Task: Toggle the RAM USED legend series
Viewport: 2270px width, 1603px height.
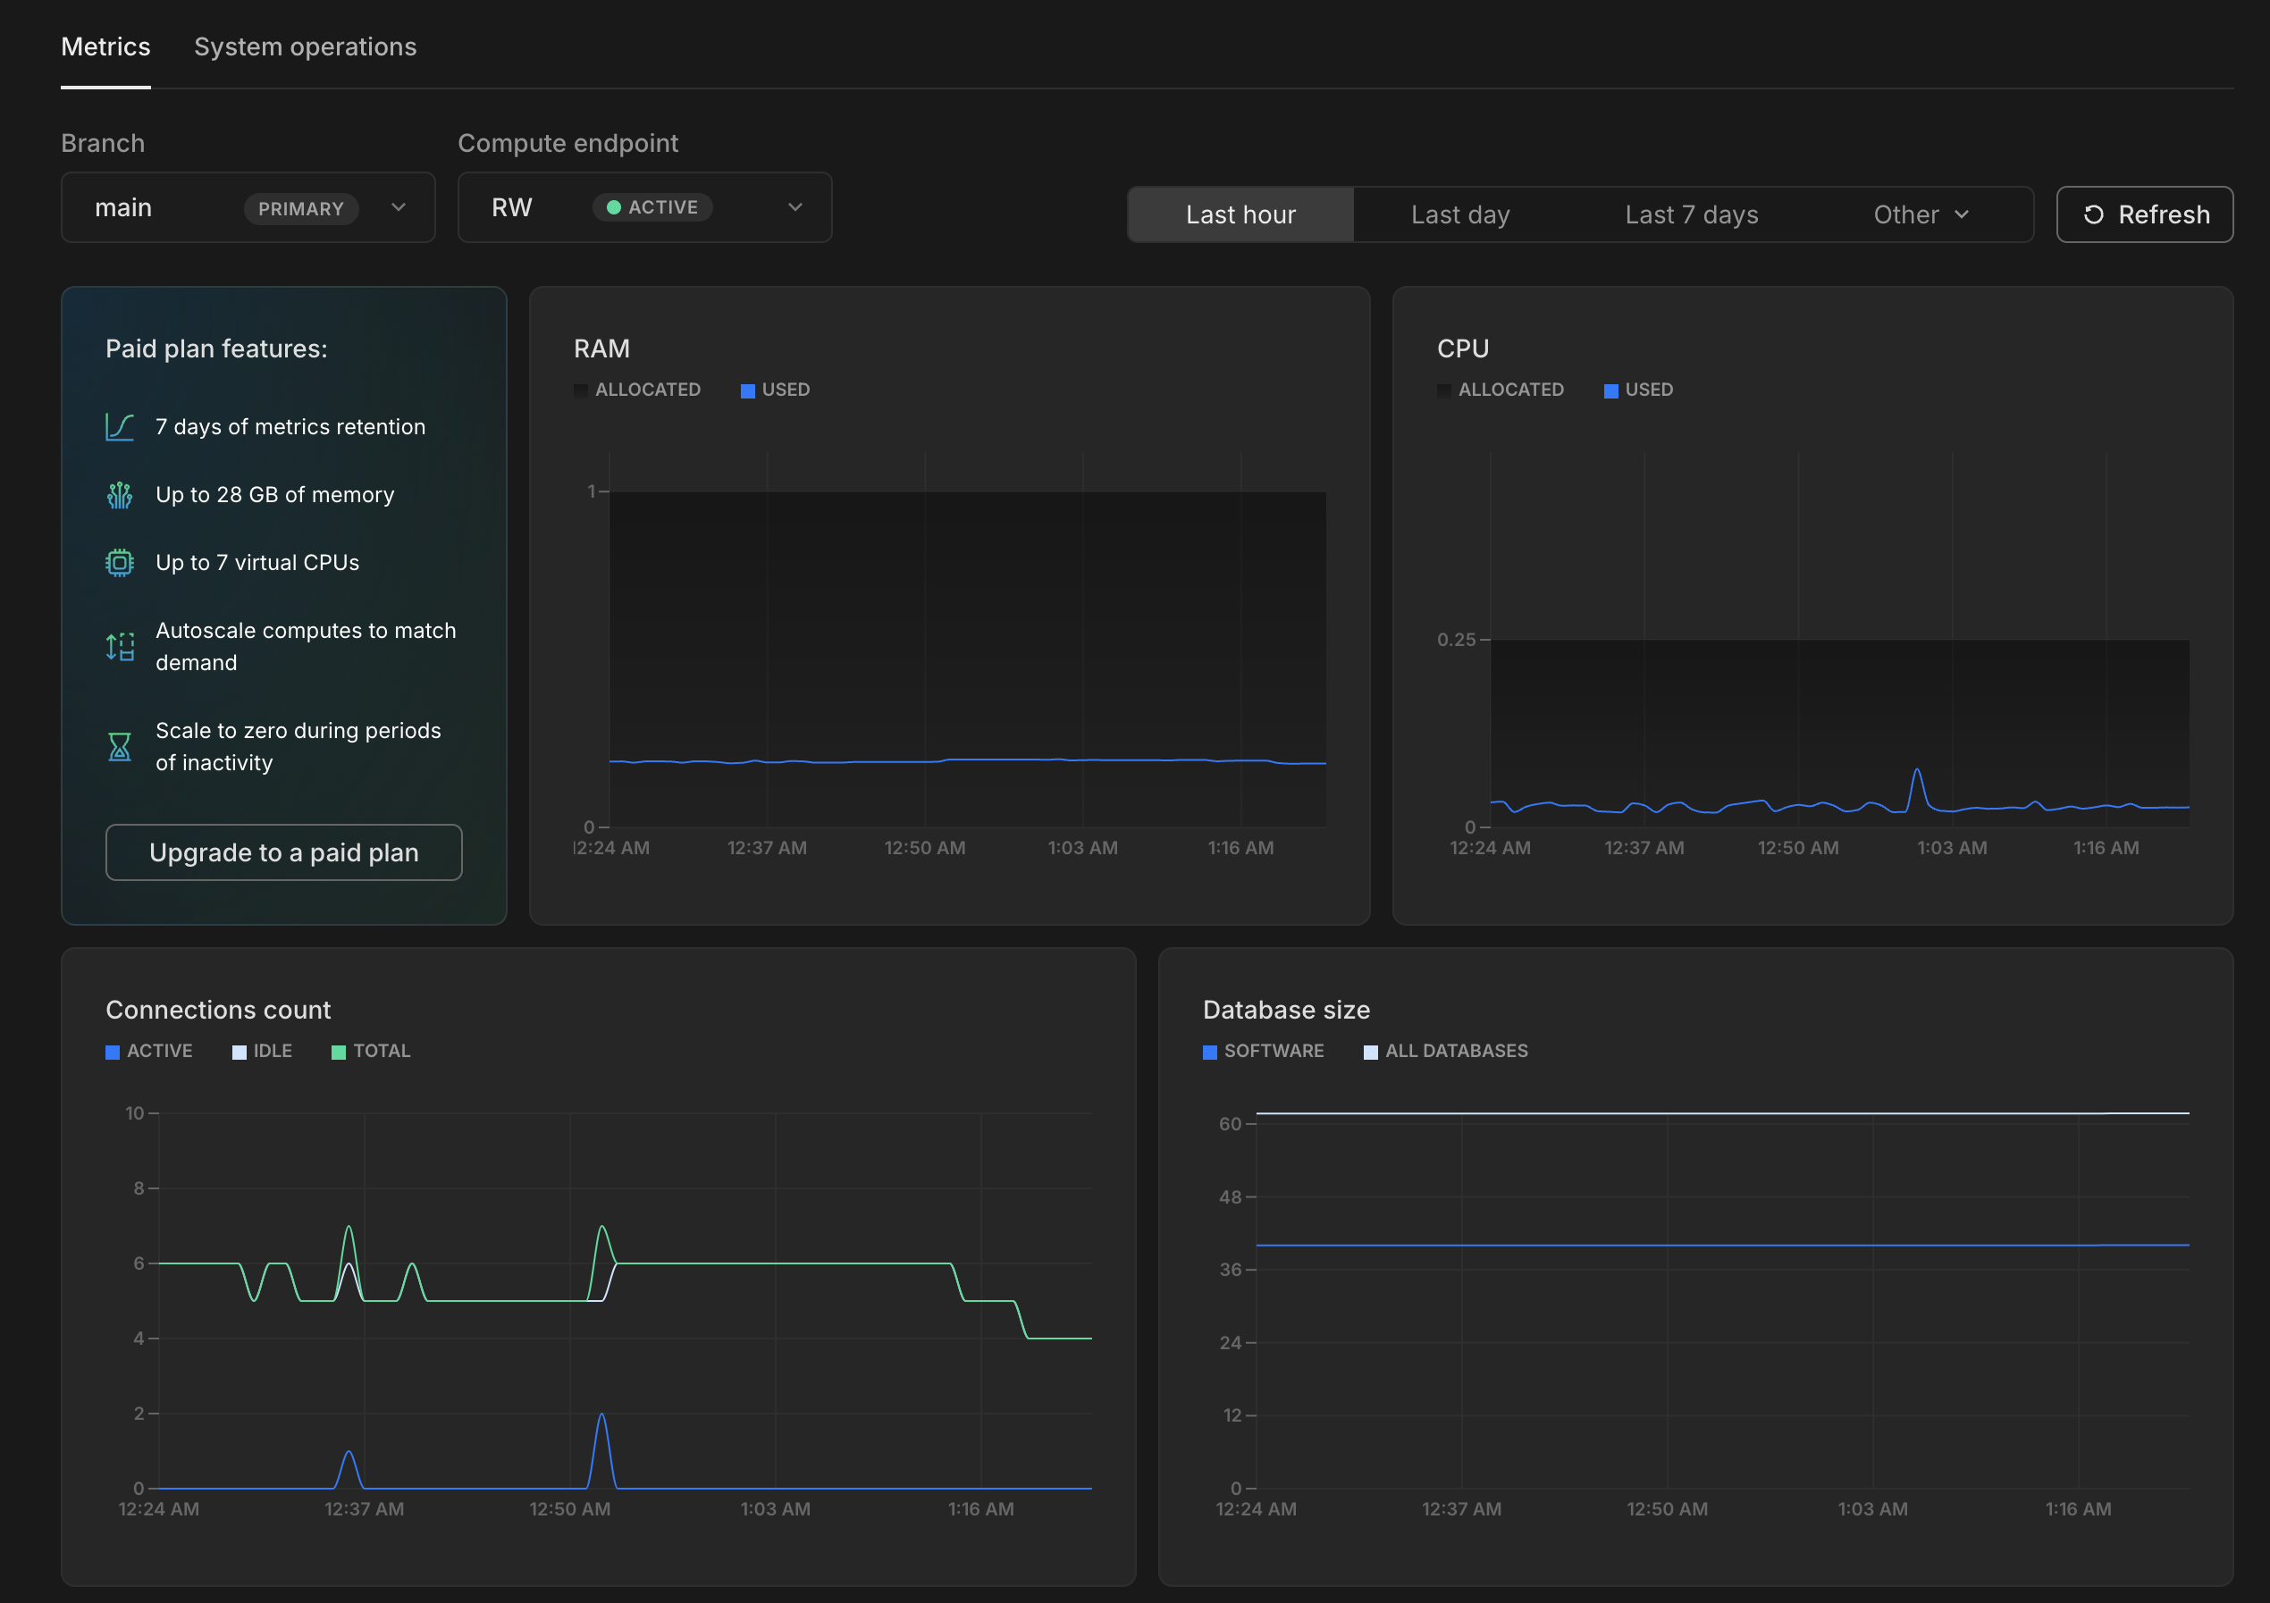Action: coord(775,390)
